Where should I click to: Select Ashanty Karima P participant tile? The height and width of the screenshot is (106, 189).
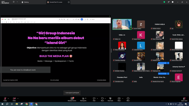click(179, 67)
